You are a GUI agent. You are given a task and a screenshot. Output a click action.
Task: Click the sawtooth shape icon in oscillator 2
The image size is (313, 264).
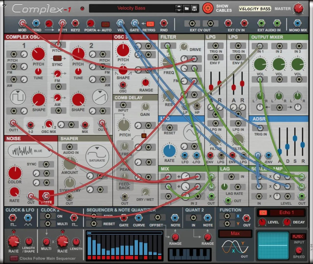click(x=100, y=97)
